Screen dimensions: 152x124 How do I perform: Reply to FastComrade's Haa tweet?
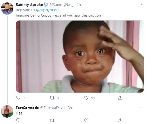[x=18, y=120]
